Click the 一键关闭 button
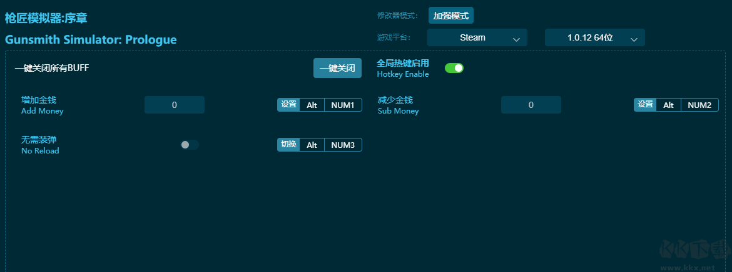732x272 pixels. (337, 68)
